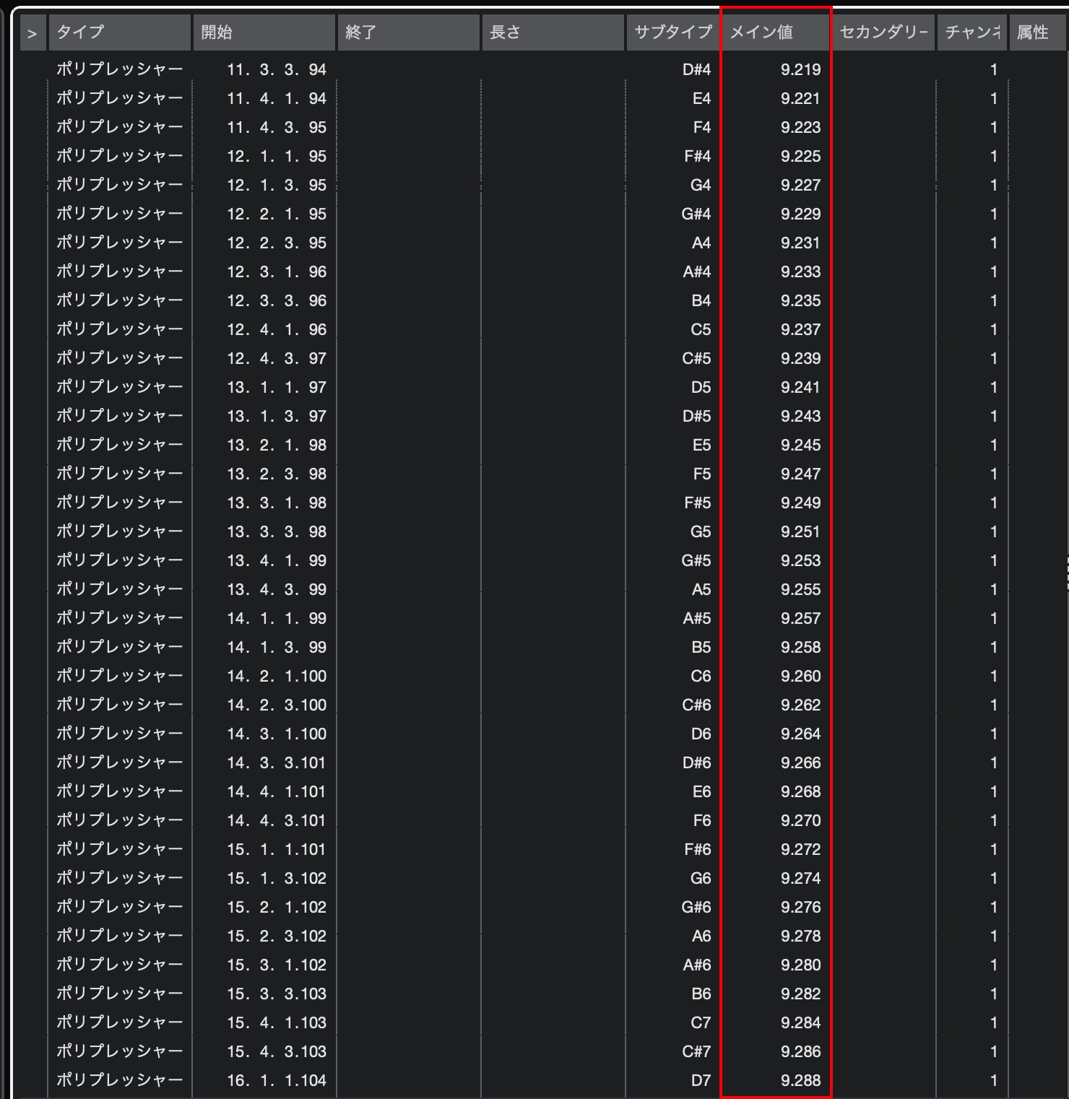Screen dimensions: 1069x1099
Task: Select ポリプレッシャー type in the D7 row
Action: pos(120,1080)
